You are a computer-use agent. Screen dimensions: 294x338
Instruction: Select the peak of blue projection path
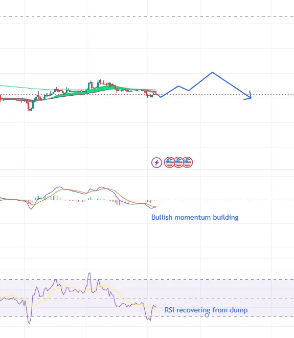212,72
